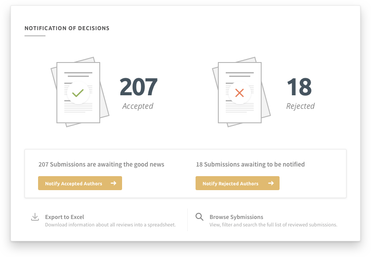Click the "awaiting the good news" message
The image size is (371, 257).
101,165
